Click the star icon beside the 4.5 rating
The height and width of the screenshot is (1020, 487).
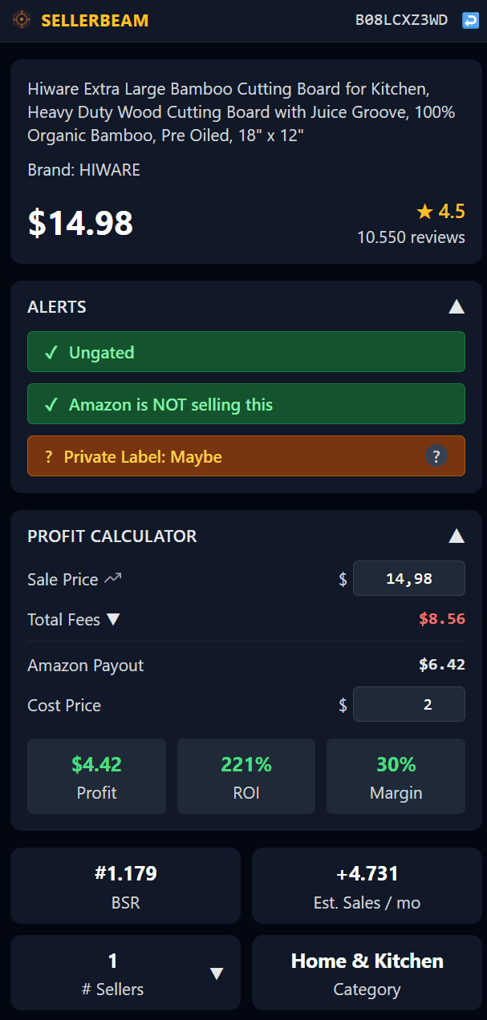pyautogui.click(x=424, y=211)
